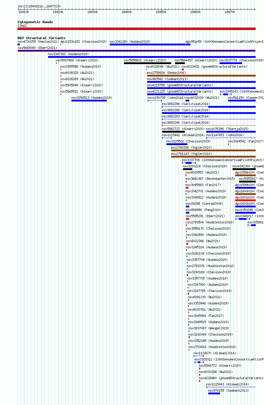Image resolution: width=264 pixels, height=405 pixels.
Task: Open nsv1150739 (John2014) variant label
Action: (166, 98)
